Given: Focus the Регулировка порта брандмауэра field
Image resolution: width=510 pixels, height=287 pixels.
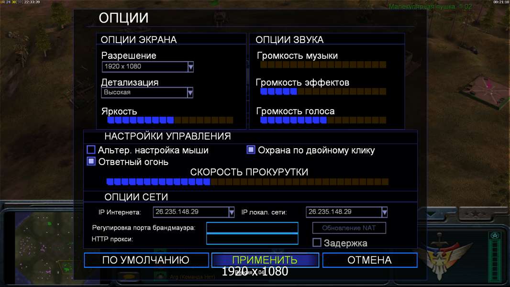Looking at the screenshot, I should point(252,228).
